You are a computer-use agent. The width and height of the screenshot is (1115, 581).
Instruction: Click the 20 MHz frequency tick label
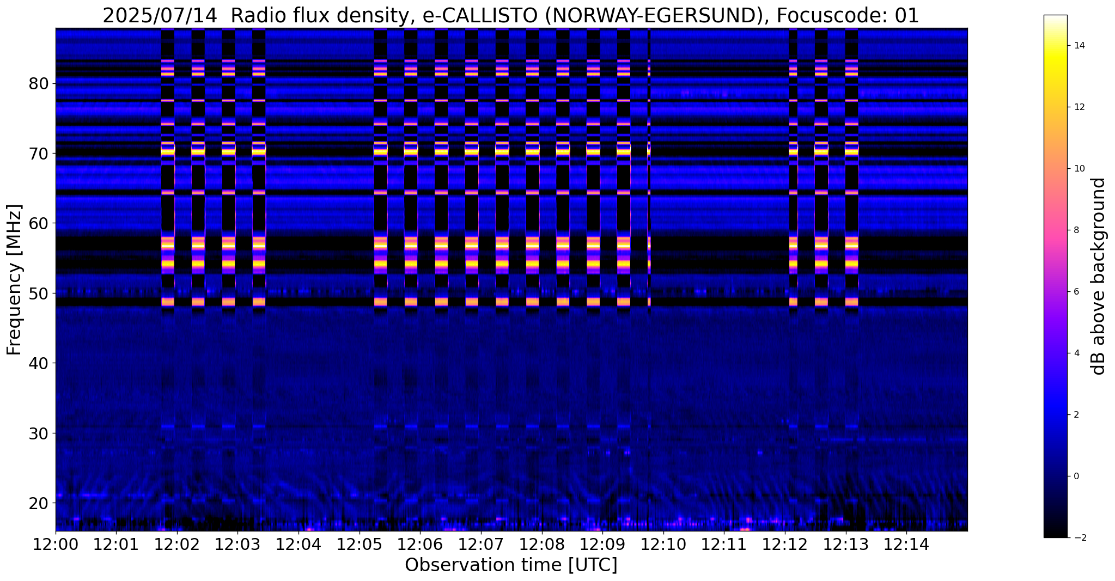pos(39,503)
